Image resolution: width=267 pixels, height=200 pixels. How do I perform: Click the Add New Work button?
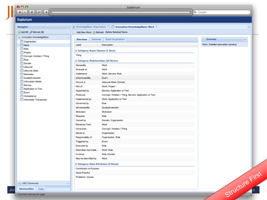[84, 32]
